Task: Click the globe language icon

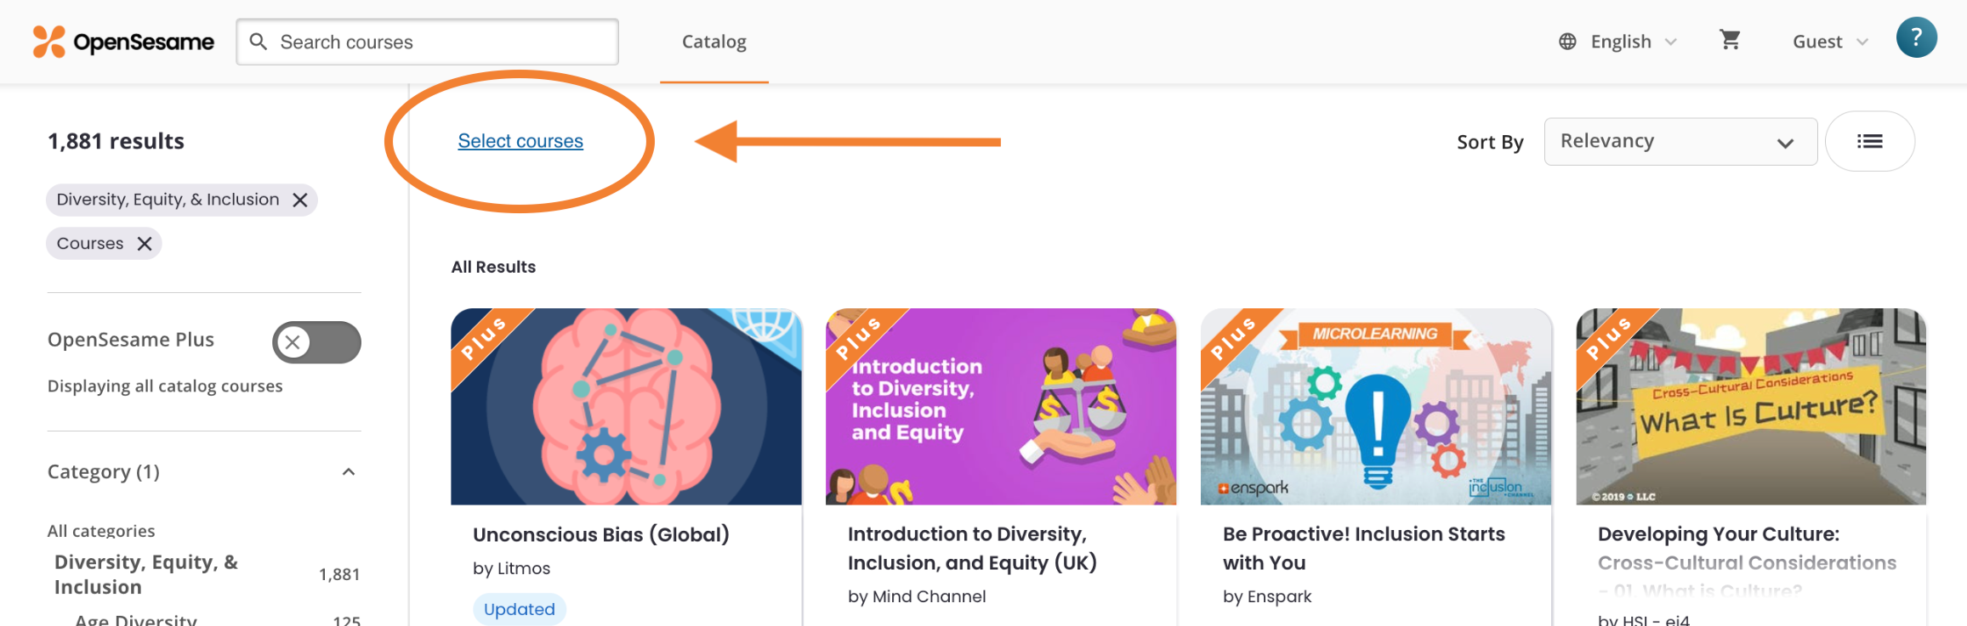Action: click(1567, 42)
